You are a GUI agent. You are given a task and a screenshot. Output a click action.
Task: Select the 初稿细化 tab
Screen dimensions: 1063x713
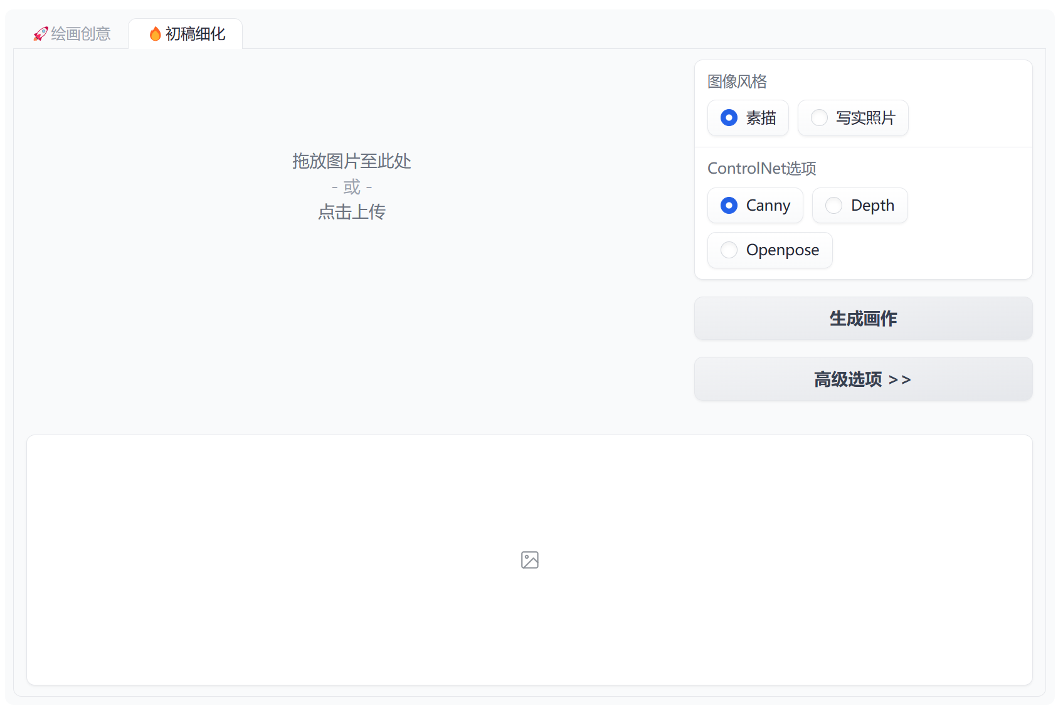[x=186, y=34]
